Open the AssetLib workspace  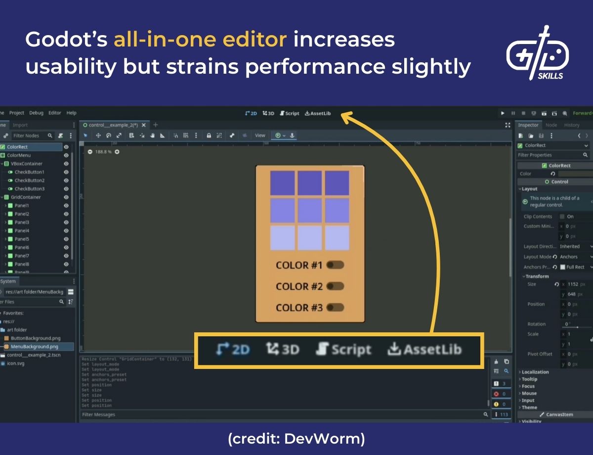coord(318,113)
